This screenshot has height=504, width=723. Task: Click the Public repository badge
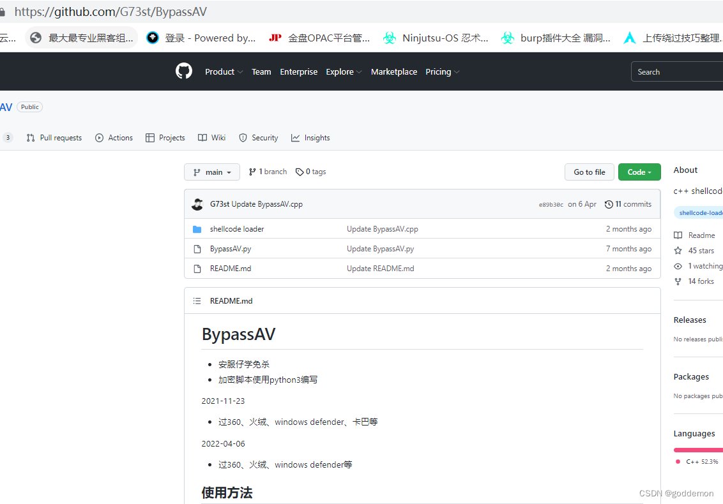click(x=29, y=107)
